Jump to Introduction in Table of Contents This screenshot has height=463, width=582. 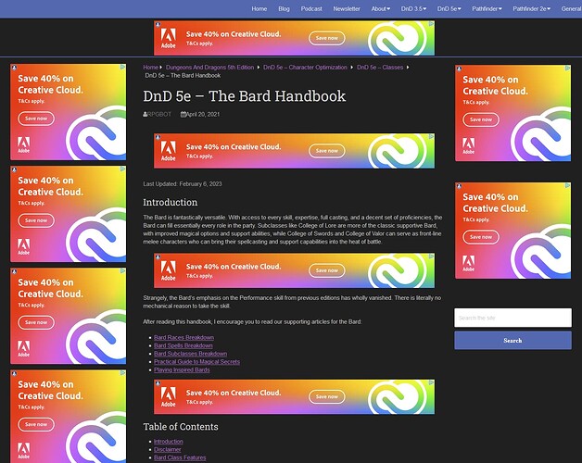pos(169,442)
